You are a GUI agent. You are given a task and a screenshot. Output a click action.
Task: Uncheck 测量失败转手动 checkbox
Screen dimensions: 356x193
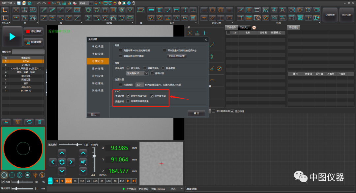click(128, 96)
